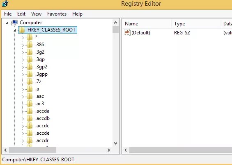
Task: Click the Data column header
Action: click(x=227, y=24)
